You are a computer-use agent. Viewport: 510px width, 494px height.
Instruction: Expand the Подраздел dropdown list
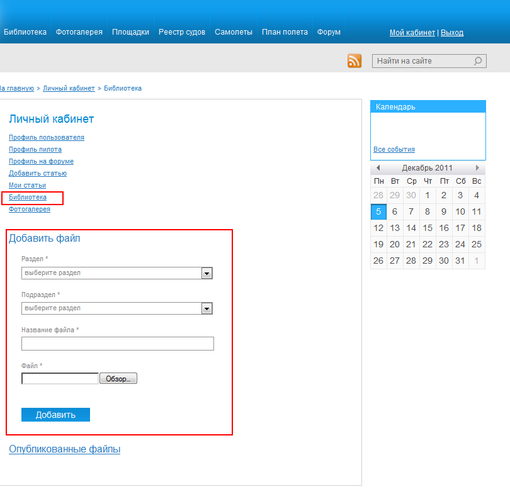pos(207,308)
